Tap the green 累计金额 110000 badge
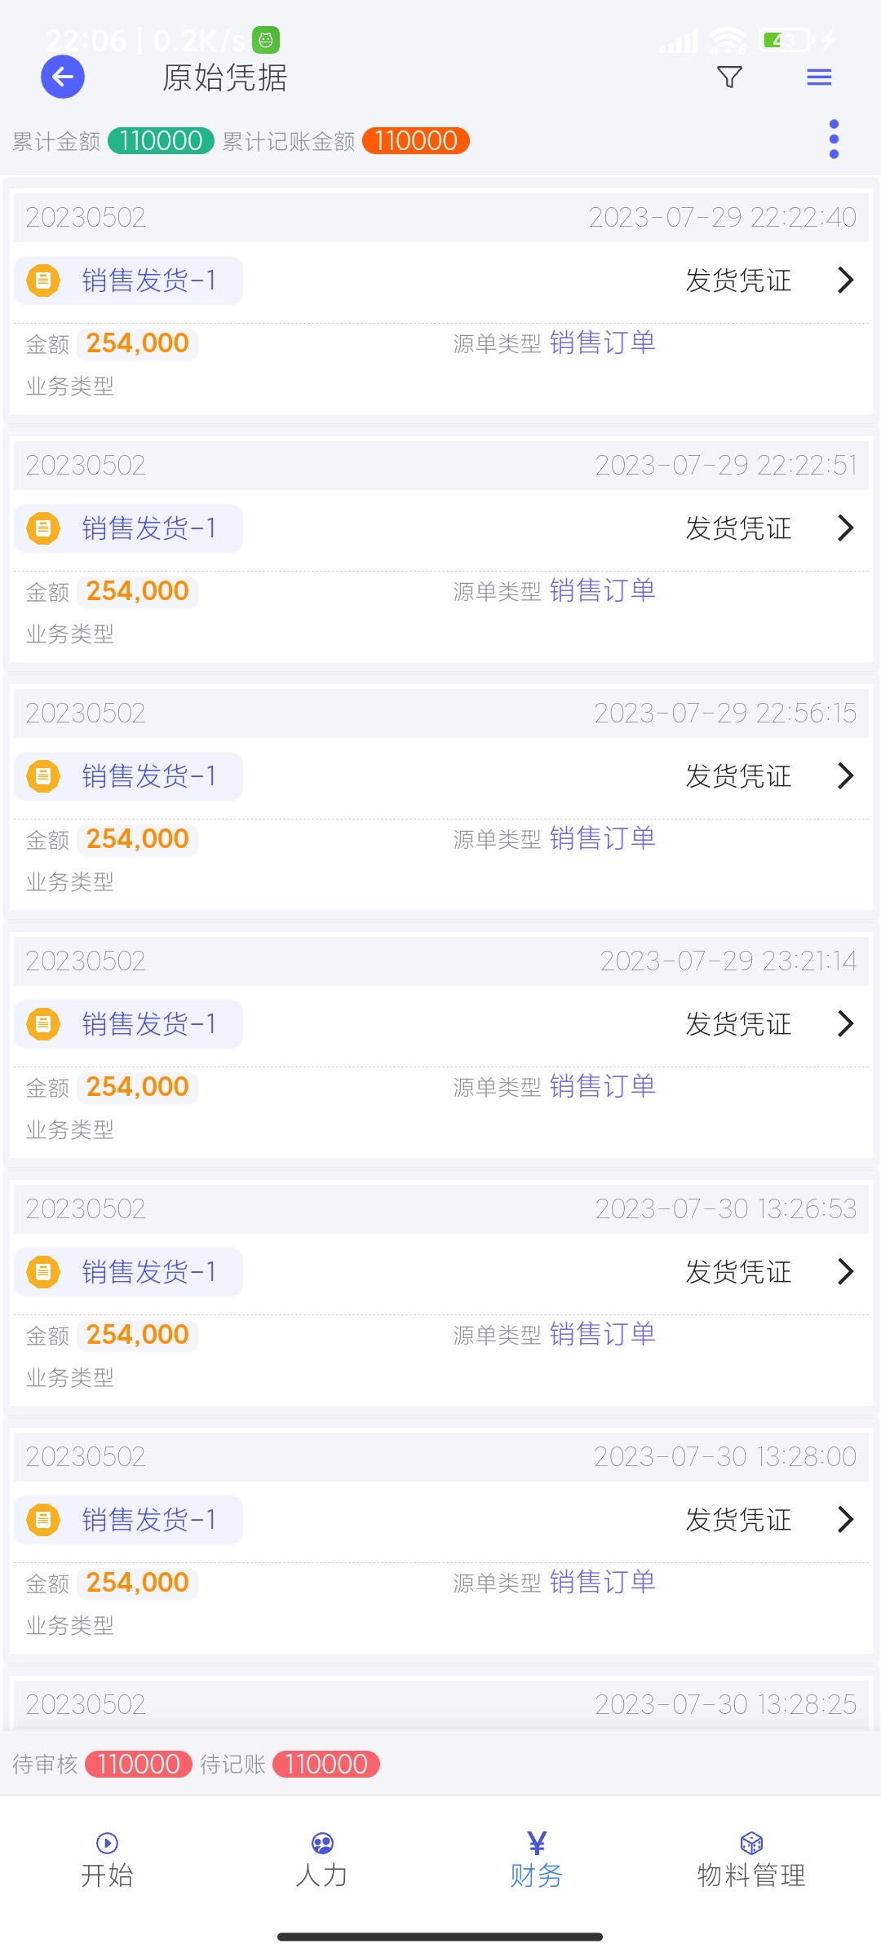The width and height of the screenshot is (881, 1957). point(161,141)
